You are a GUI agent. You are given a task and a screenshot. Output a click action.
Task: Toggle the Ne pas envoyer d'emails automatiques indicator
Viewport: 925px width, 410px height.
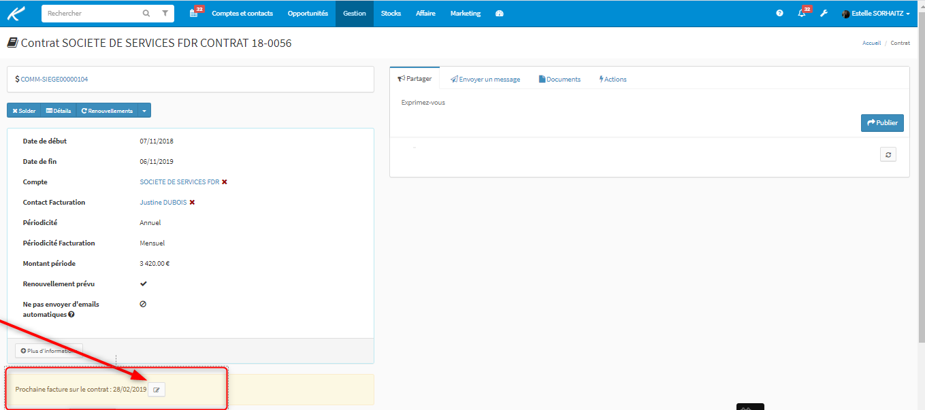click(143, 304)
